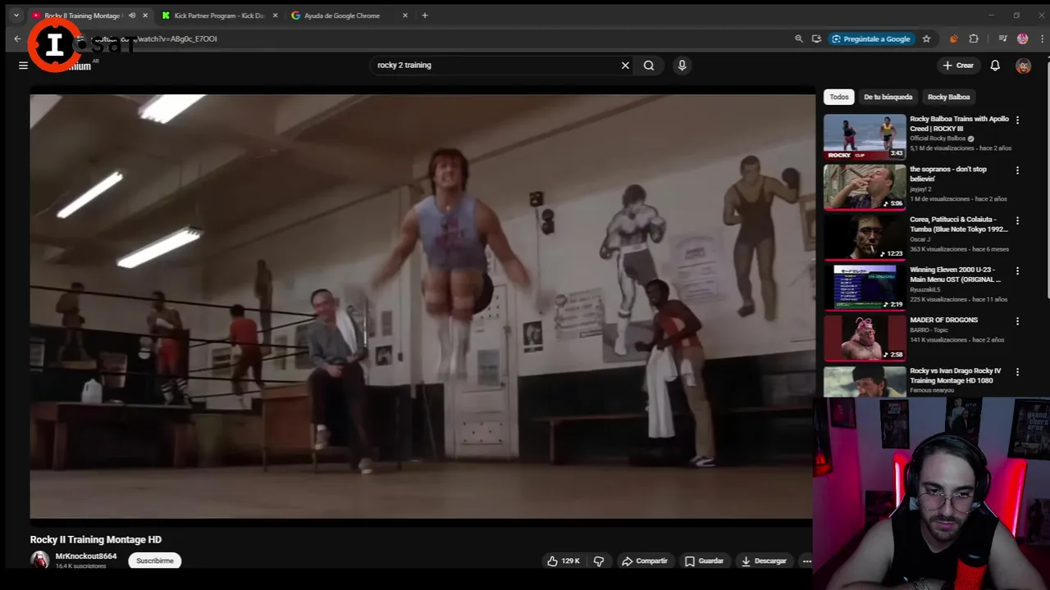Open MrKnockout8664 channel avatar

(x=39, y=560)
